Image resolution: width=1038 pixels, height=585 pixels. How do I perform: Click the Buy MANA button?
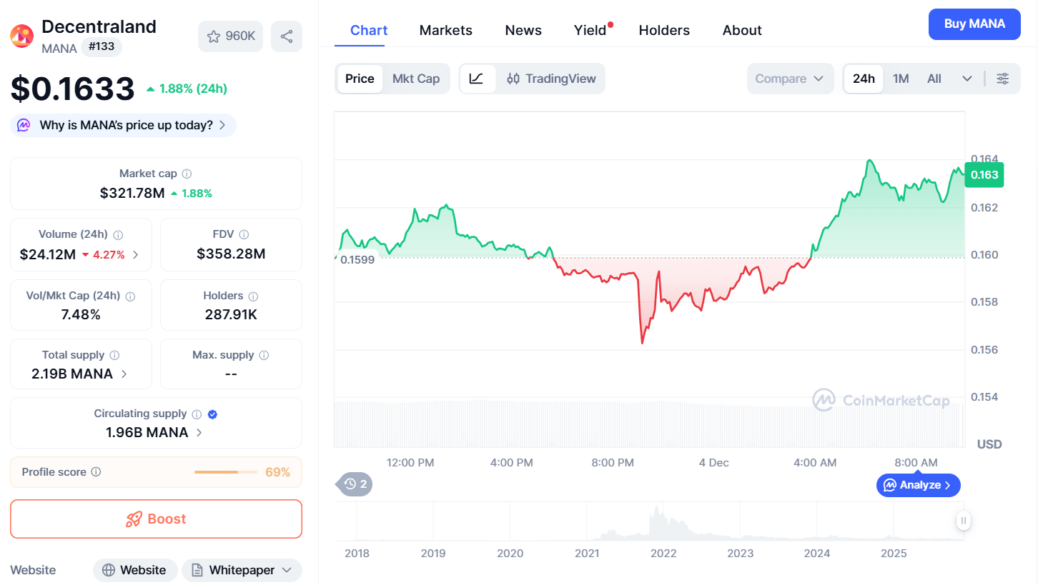point(974,24)
